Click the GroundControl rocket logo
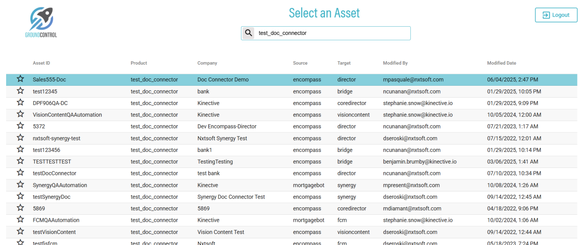Viewport: 588px width, 245px height. pyautogui.click(x=41, y=22)
